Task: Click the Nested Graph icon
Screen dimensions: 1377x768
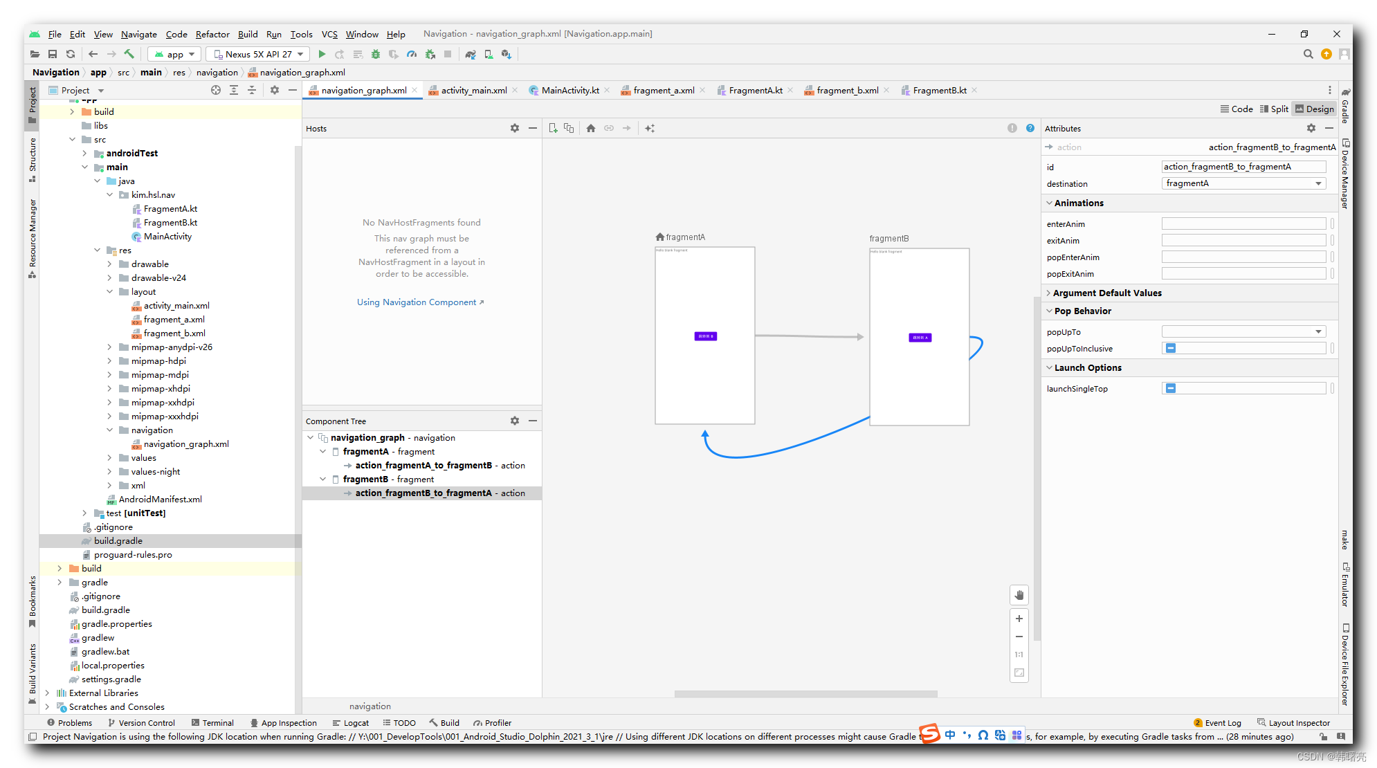Action: pos(569,128)
